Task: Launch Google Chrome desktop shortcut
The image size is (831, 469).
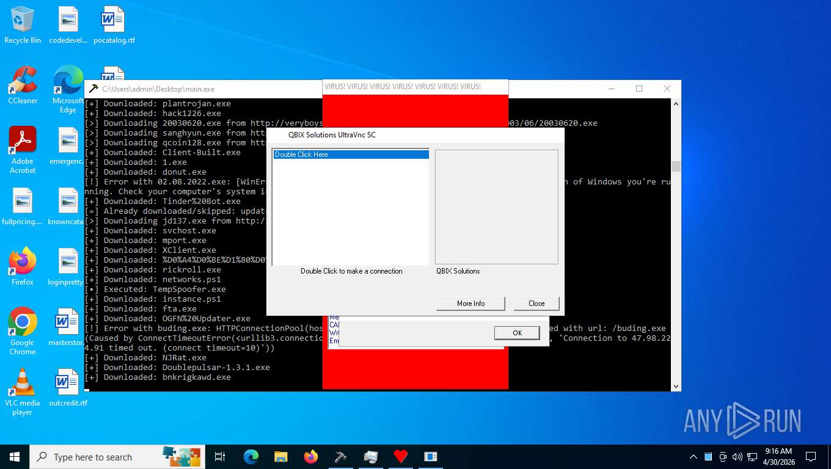Action: 23,332
